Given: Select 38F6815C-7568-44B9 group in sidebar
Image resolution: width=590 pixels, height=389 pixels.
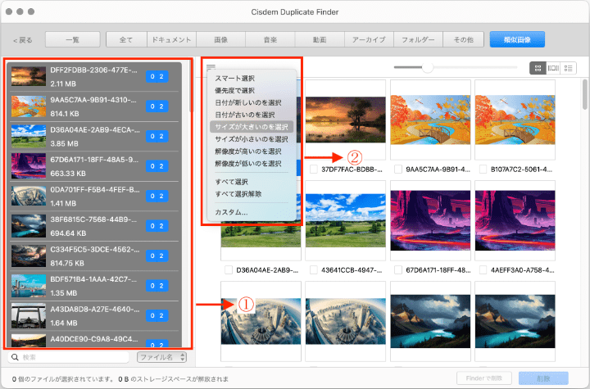Looking at the screenshot, I should click(x=94, y=226).
